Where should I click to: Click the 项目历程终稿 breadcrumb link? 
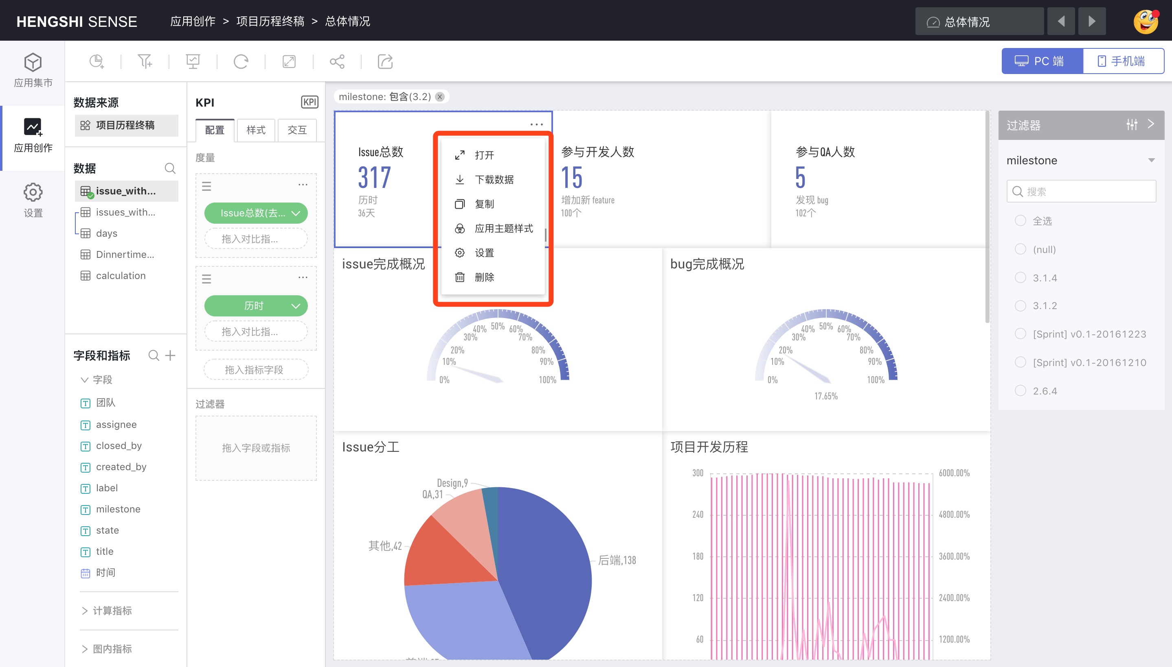click(x=270, y=22)
